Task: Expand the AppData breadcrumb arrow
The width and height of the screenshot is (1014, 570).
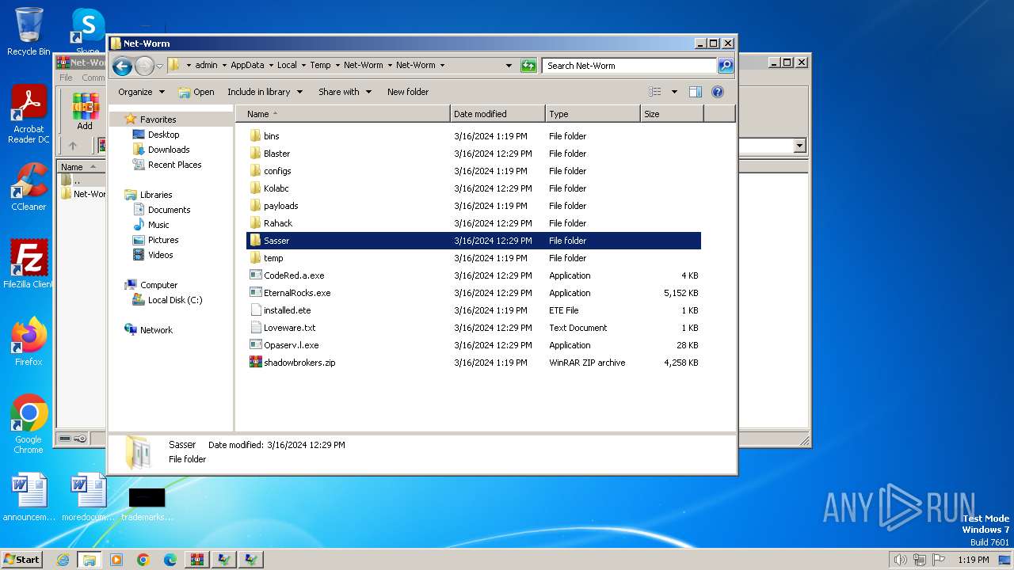Action: coord(270,66)
